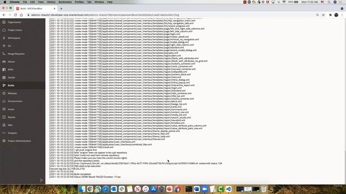
Task: Open the Window menu
Action: [99, 2]
